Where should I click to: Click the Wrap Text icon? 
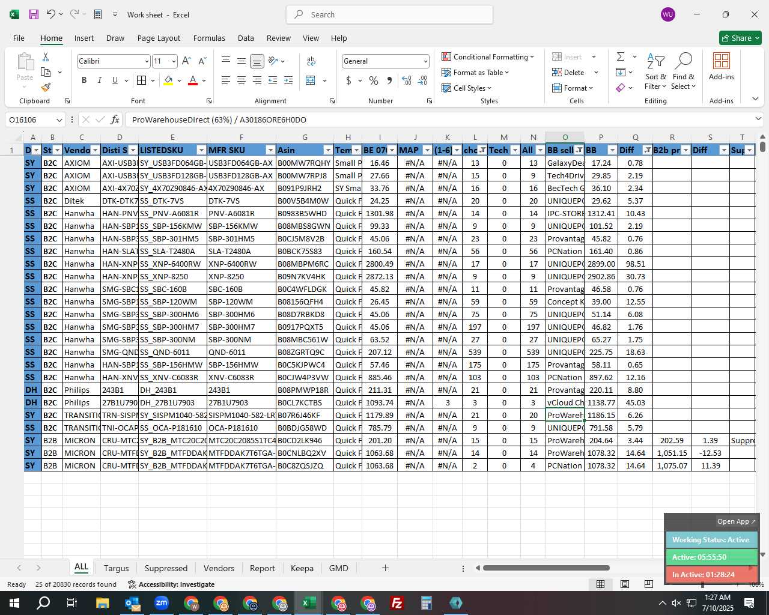pyautogui.click(x=311, y=61)
